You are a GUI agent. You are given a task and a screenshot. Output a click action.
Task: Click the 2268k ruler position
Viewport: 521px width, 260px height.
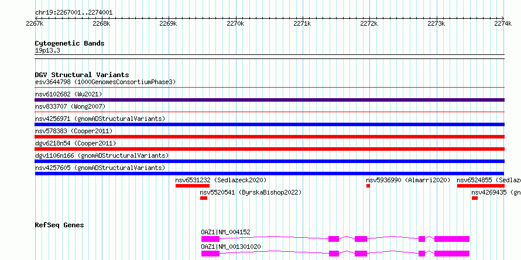pos(102,23)
